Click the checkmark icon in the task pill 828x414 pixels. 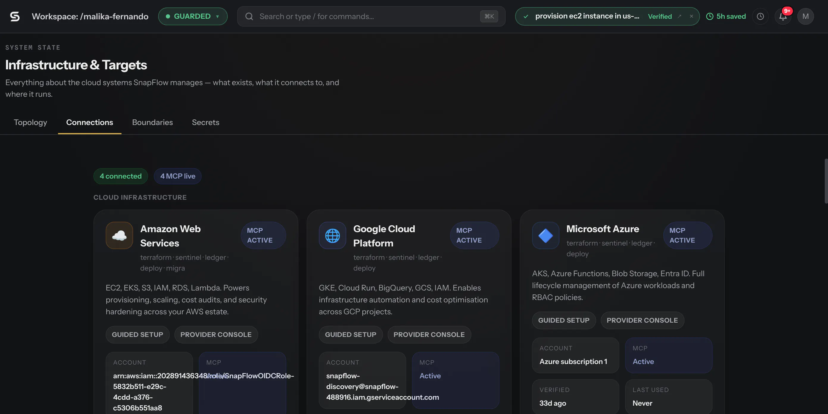click(526, 16)
